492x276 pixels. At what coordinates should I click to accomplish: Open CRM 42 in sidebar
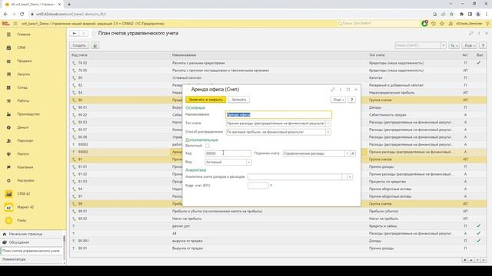tap(24, 194)
